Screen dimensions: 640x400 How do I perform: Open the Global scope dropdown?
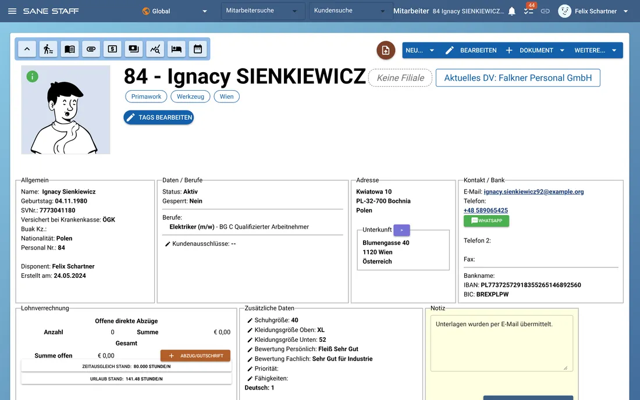pos(175,11)
